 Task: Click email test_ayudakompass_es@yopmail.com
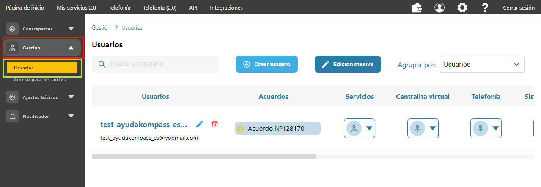click(x=149, y=138)
